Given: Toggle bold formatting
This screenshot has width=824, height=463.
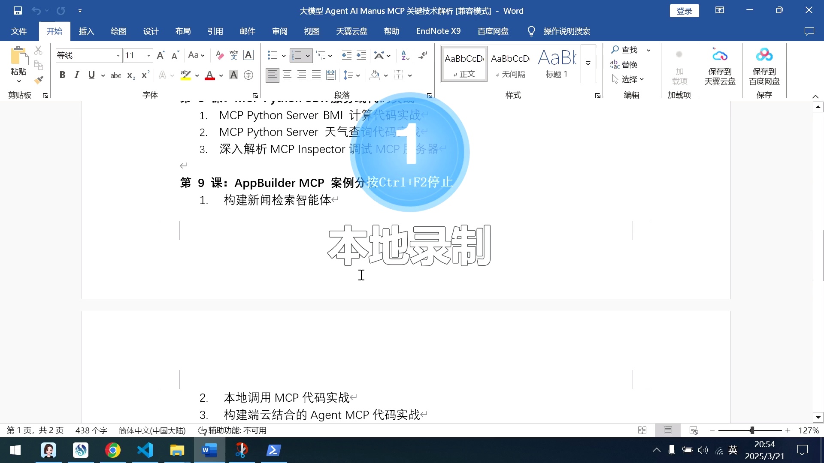Looking at the screenshot, I should point(63,75).
